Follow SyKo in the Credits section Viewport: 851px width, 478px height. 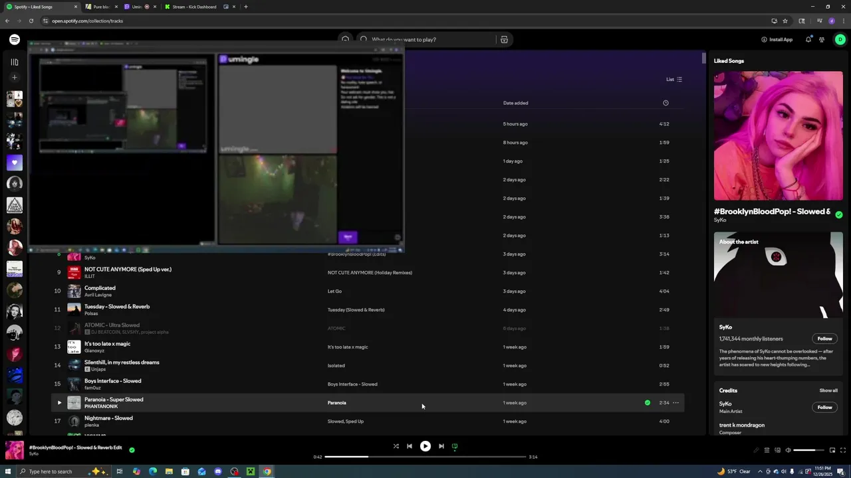coord(824,407)
